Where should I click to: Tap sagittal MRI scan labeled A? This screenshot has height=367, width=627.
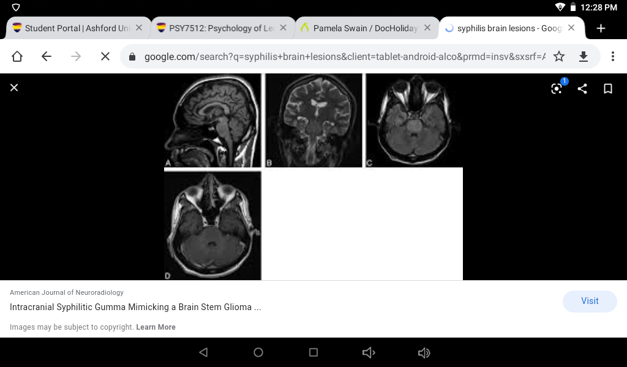point(212,120)
